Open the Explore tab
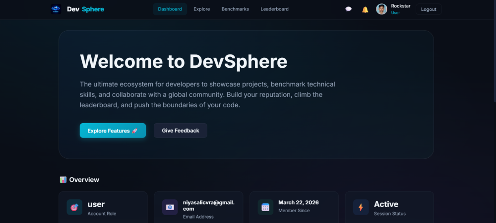496x223 pixels. 202,9
